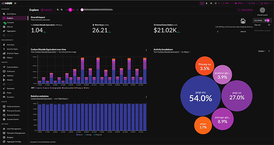
Task: Open At A Glance in the sidebar
Action: point(12,14)
